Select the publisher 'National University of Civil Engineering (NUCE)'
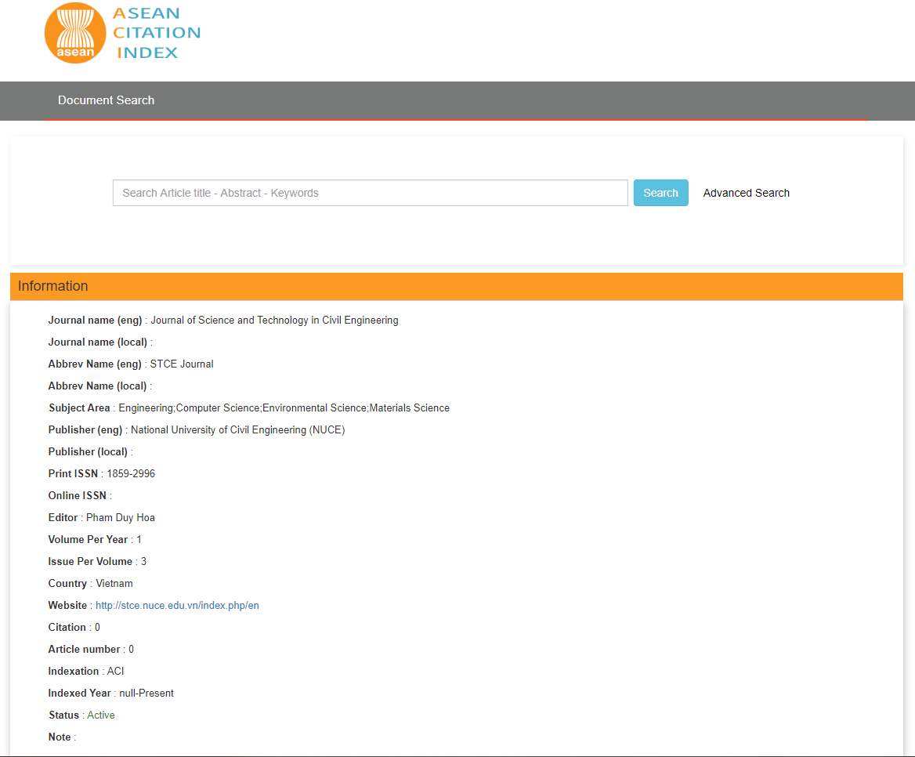This screenshot has width=915, height=757. pos(237,429)
